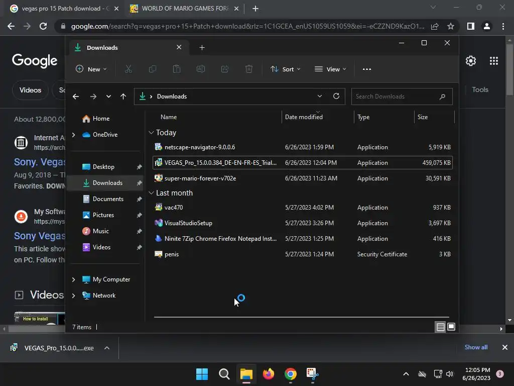Open the Windows Start menu
Image resolution: width=514 pixels, height=386 pixels.
coord(202,374)
